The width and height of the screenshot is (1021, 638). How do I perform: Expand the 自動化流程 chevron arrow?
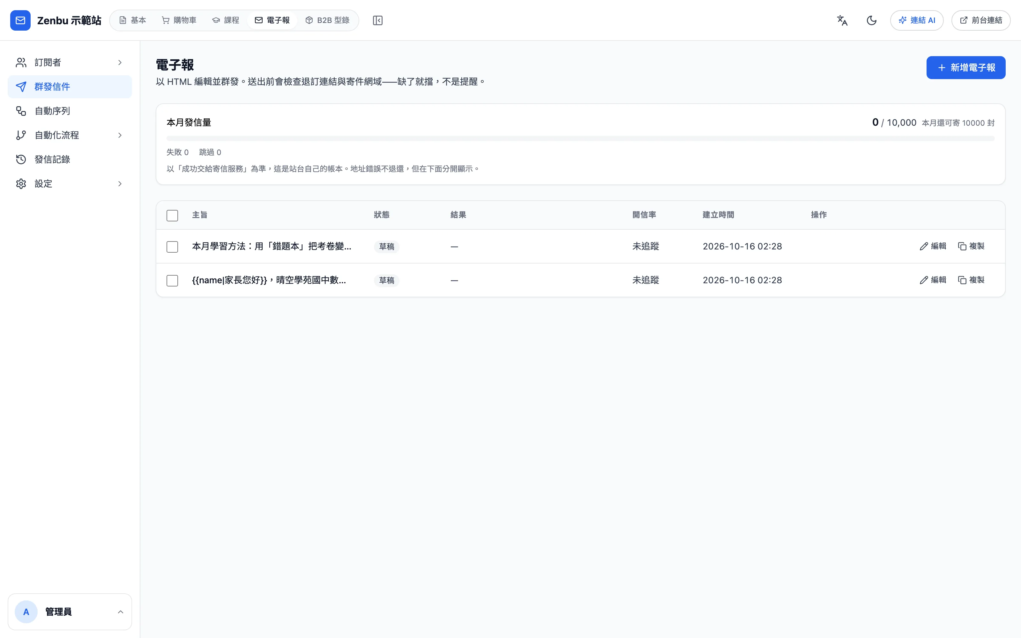[120, 135]
